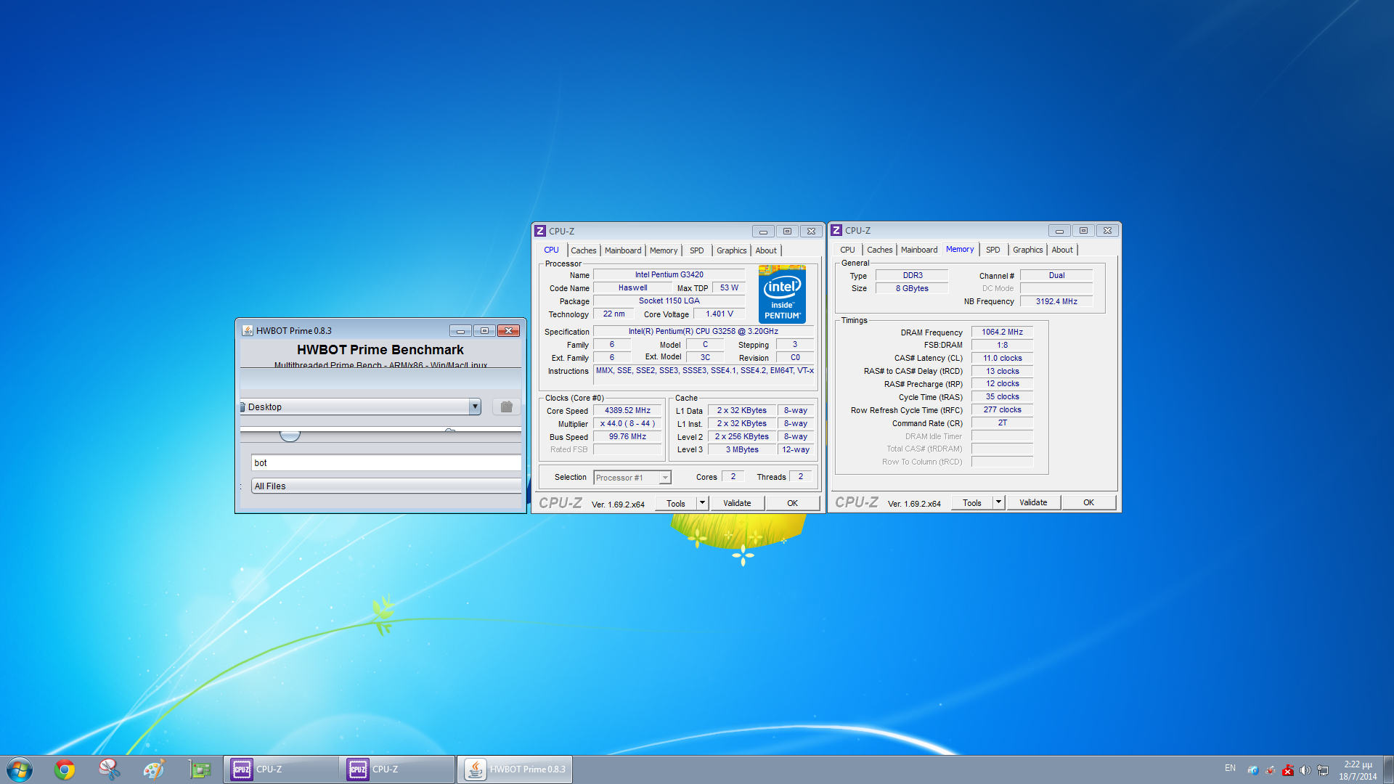Image resolution: width=1394 pixels, height=784 pixels.
Task: Open Mainboard tab in right CPU-Z window
Action: 919,250
